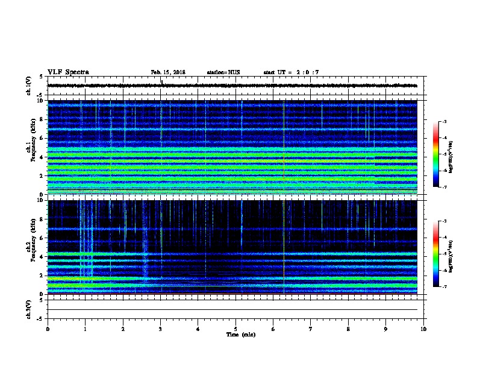Click the "VLF Spectra" title text

point(68,72)
